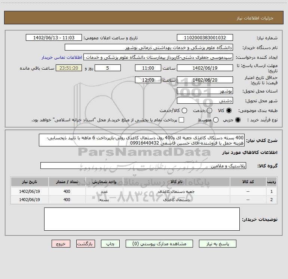288x279 pixels.
Task: Open اطلاعات تماس خریدار link
Action: point(62,57)
